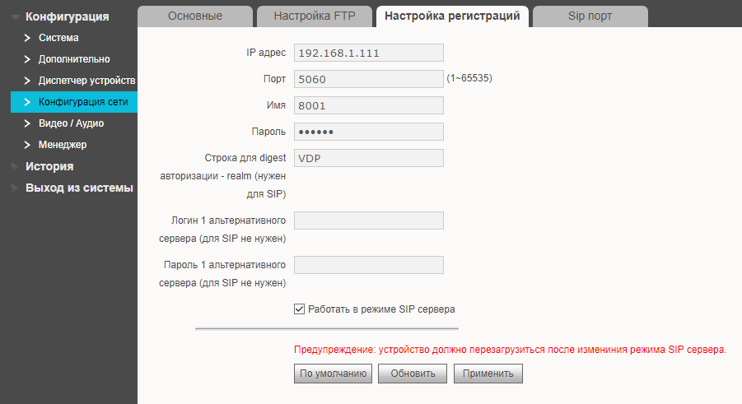The image size is (742, 404).
Task: Open the Менеджер menu item
Action: [63, 145]
